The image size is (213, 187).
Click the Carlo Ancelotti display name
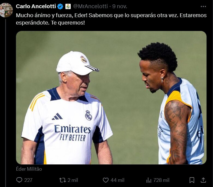pos(36,6)
